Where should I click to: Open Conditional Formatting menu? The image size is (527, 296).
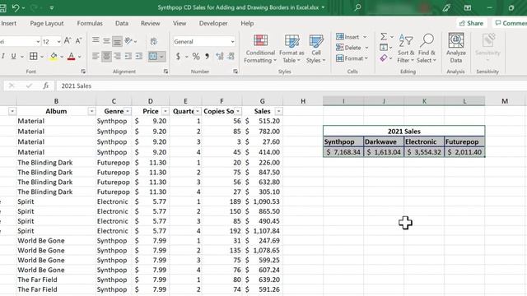pyautogui.click(x=260, y=49)
